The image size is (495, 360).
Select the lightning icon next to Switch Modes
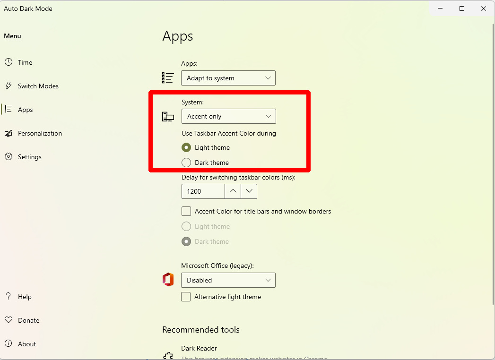click(8, 86)
